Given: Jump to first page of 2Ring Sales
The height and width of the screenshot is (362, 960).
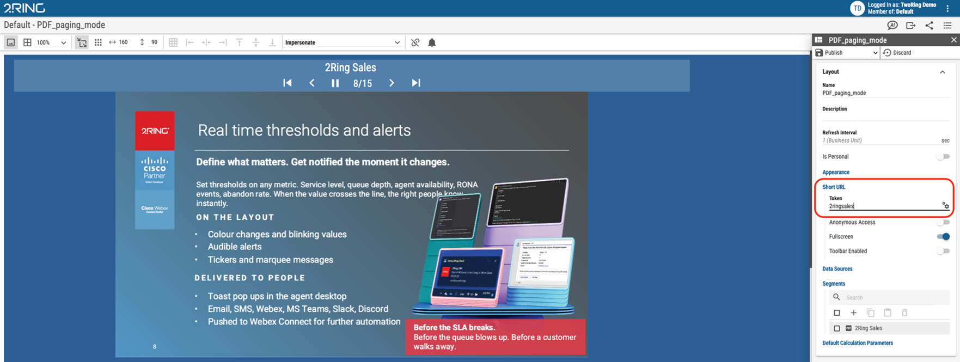Looking at the screenshot, I should click(x=288, y=83).
